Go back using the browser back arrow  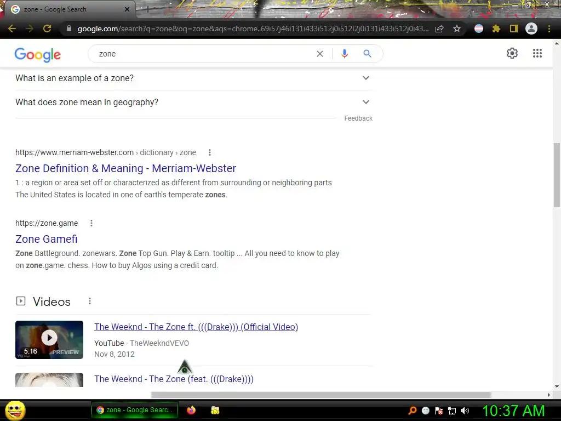point(12,29)
